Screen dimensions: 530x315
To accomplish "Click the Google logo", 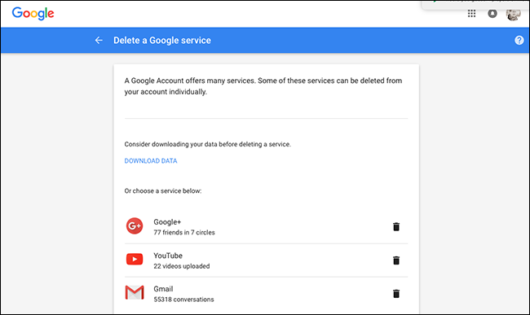I will [x=33, y=14].
